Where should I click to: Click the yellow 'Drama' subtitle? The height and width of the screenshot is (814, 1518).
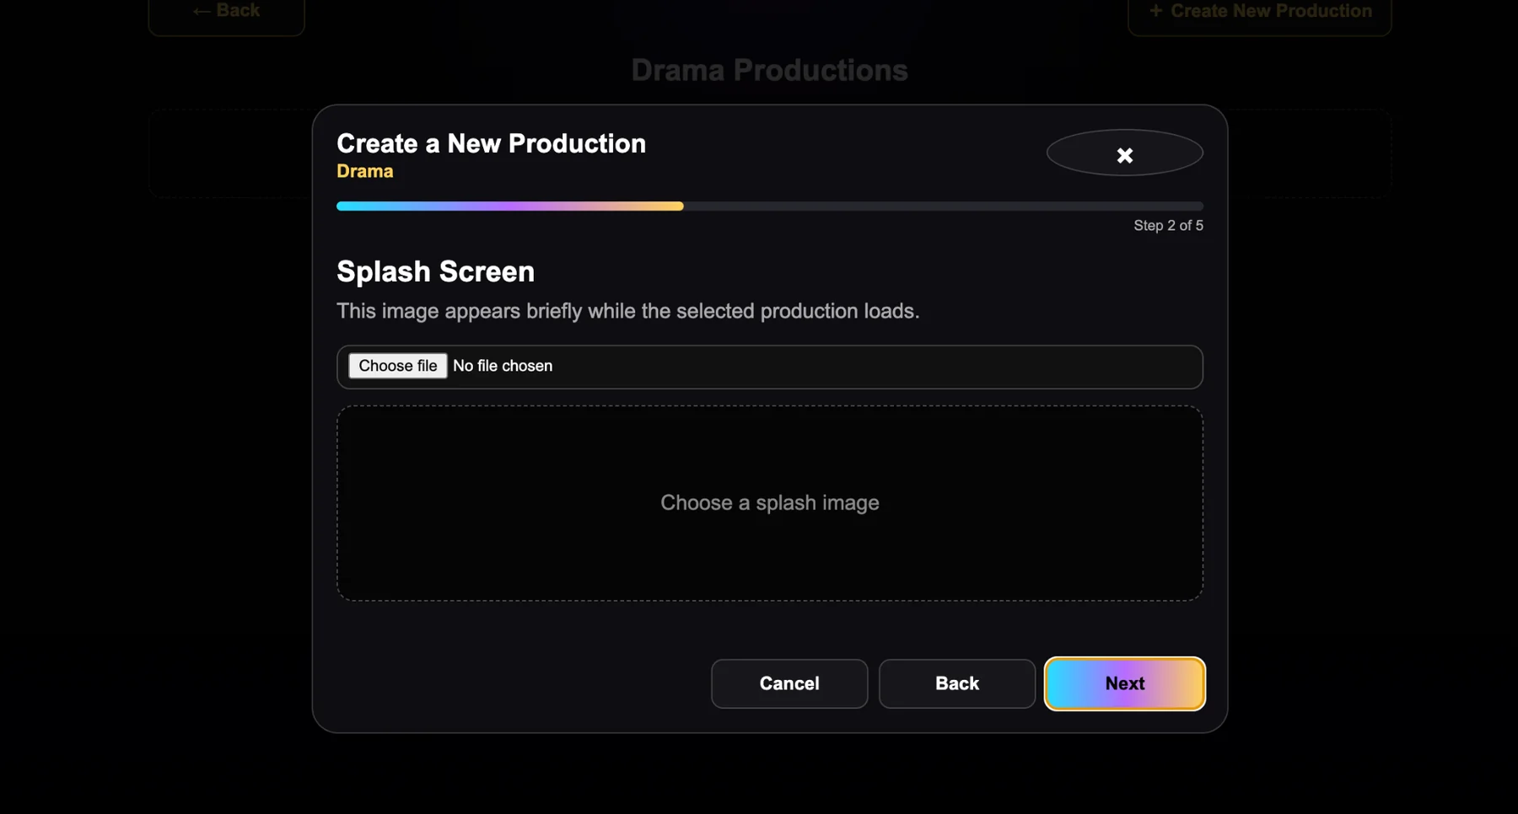[x=364, y=171]
